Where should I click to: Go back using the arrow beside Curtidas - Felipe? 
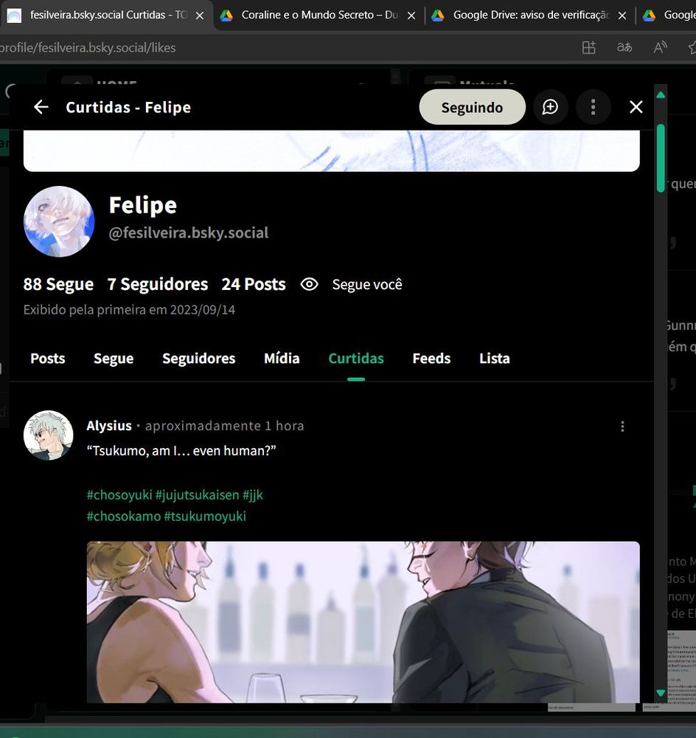click(x=41, y=107)
